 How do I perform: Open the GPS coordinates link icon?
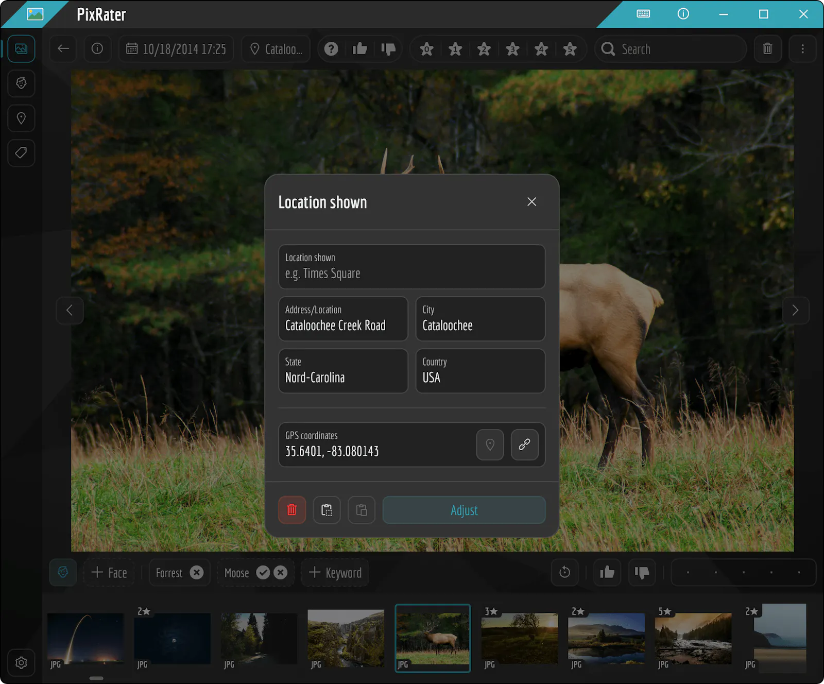pos(524,444)
